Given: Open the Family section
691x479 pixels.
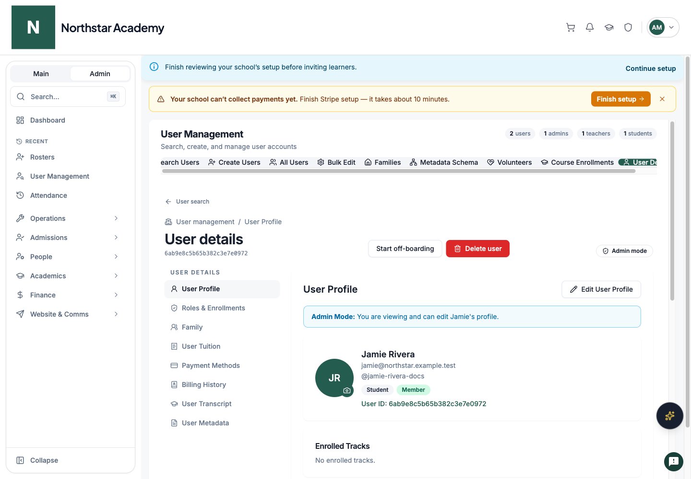Looking at the screenshot, I should pyautogui.click(x=222, y=327).
